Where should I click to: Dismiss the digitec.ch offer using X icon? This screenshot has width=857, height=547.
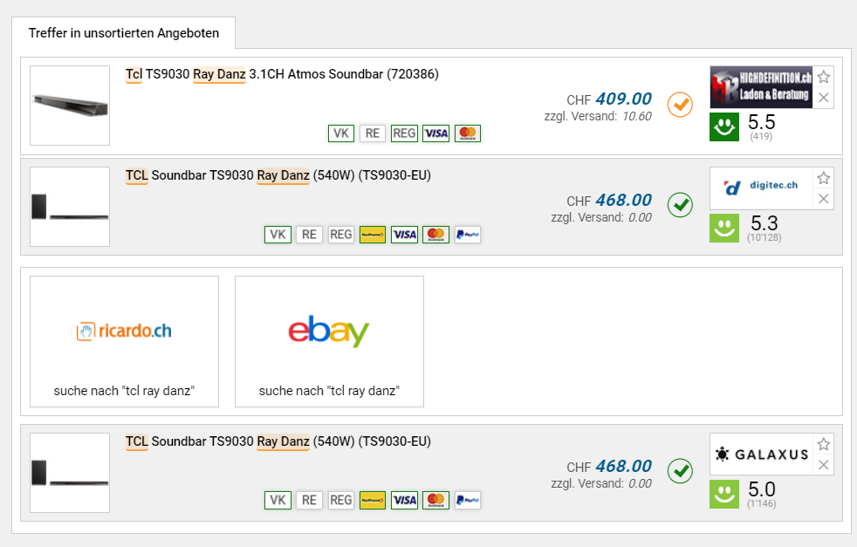pos(823,199)
